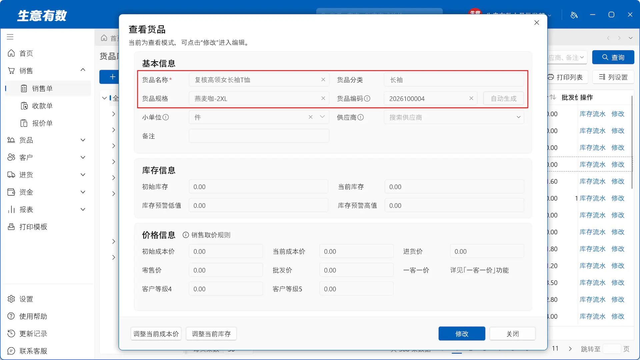This screenshot has width=640, height=360.
Task: Click the 备注 input field
Action: click(259, 136)
